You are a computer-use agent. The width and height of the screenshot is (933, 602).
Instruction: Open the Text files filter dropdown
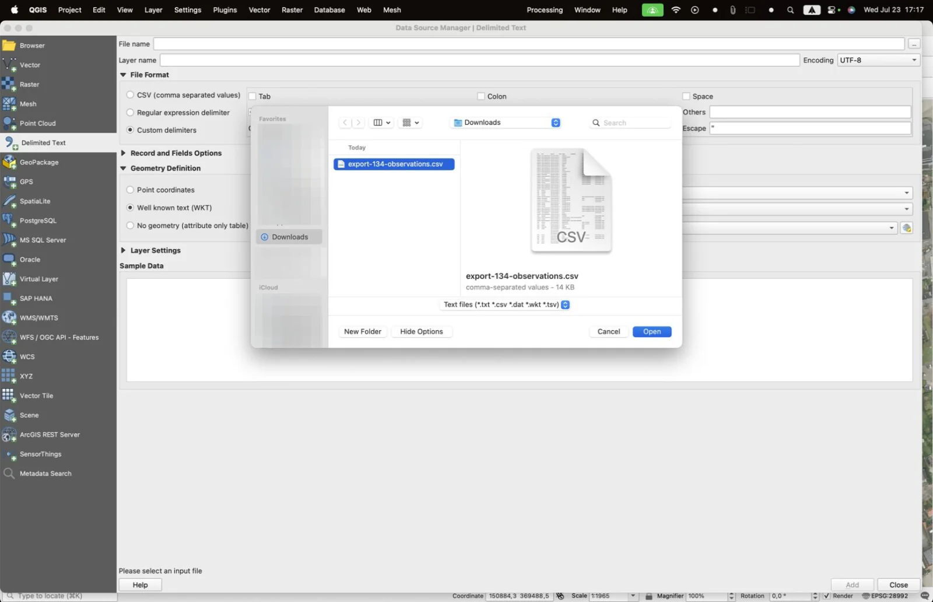click(505, 304)
